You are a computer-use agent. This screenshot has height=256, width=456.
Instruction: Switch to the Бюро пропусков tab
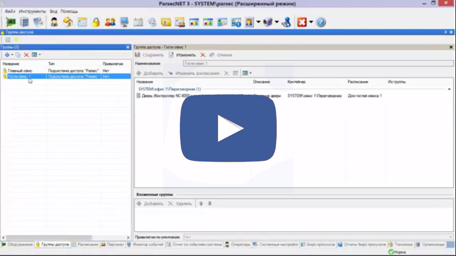(x=318, y=245)
